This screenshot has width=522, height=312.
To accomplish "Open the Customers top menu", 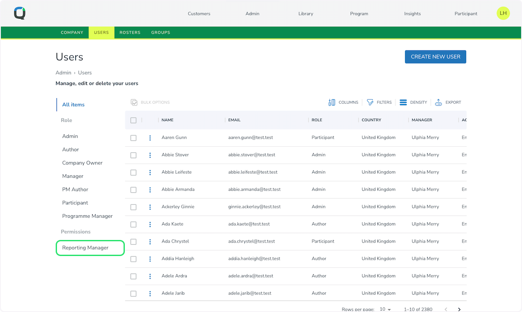I will pos(199,13).
